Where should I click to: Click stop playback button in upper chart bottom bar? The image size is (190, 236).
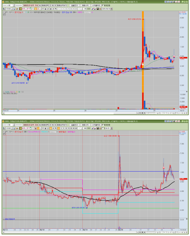(142, 113)
